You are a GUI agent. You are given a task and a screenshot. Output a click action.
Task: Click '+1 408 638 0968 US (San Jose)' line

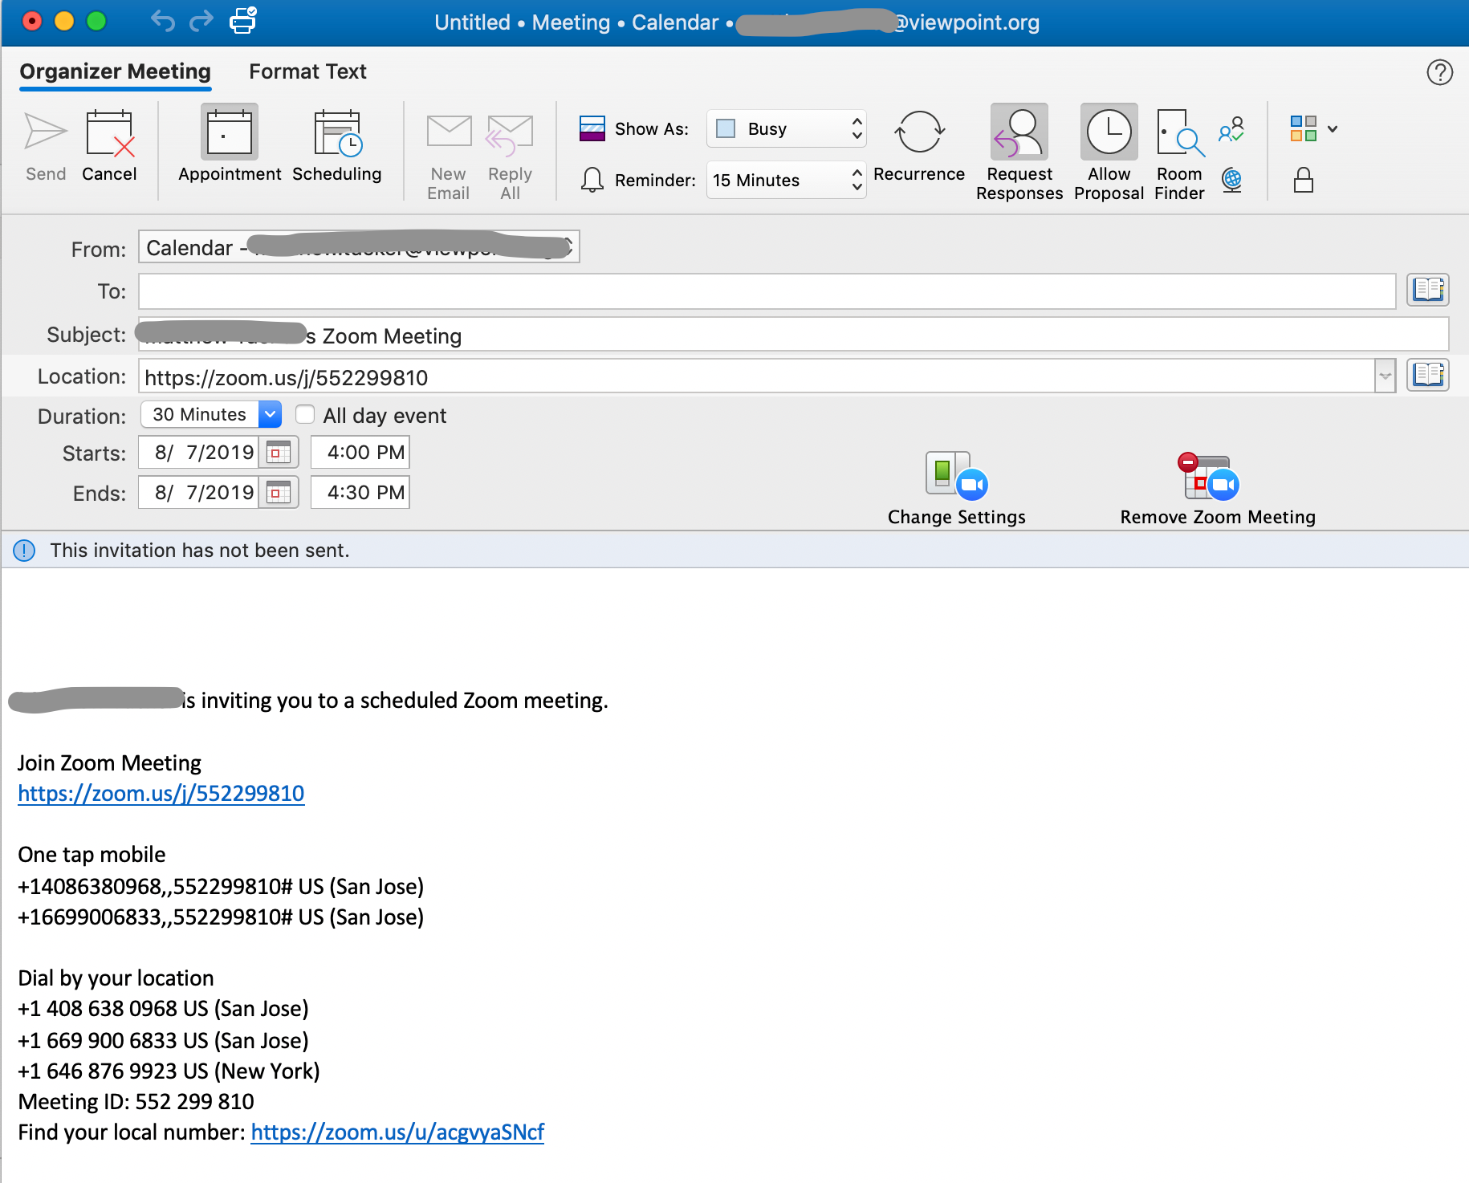pyautogui.click(x=163, y=1009)
